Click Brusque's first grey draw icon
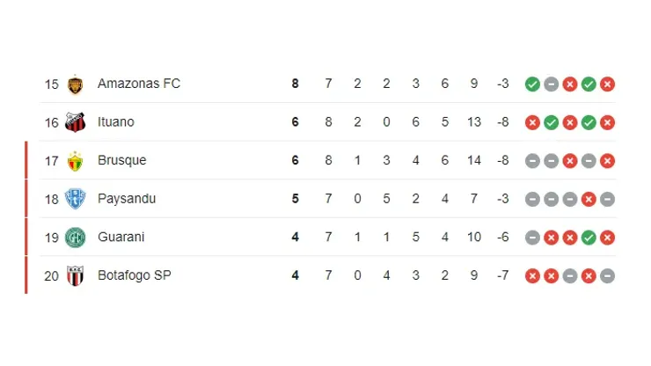This screenshot has width=651, height=366. tap(532, 161)
